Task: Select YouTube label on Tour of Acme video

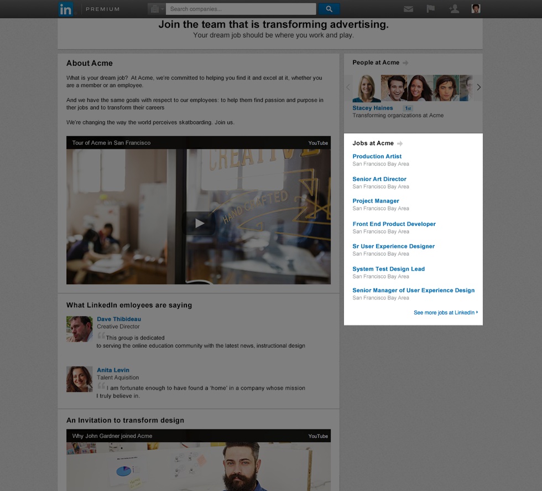Action: (318, 143)
